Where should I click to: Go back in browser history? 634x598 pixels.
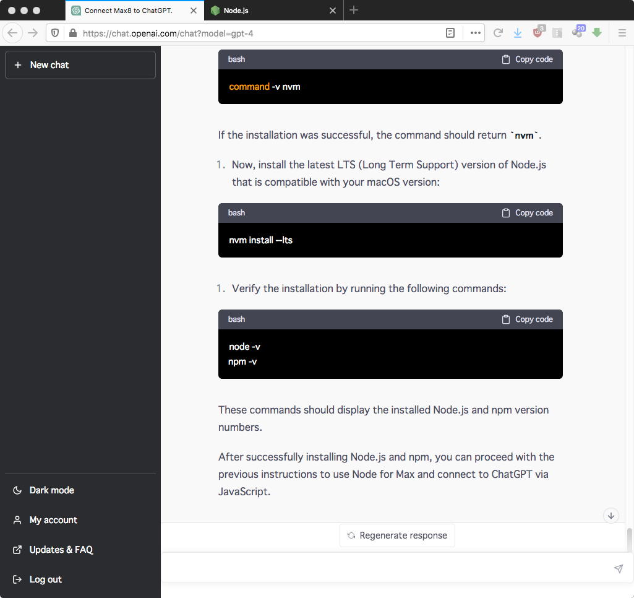[x=12, y=33]
